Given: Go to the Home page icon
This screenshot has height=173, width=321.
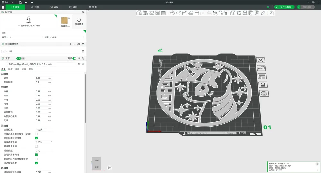Looking at the screenshot, I should click(x=3, y=7).
